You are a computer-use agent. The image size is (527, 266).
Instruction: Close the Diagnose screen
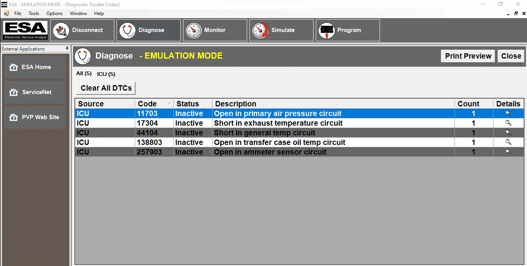pos(511,56)
